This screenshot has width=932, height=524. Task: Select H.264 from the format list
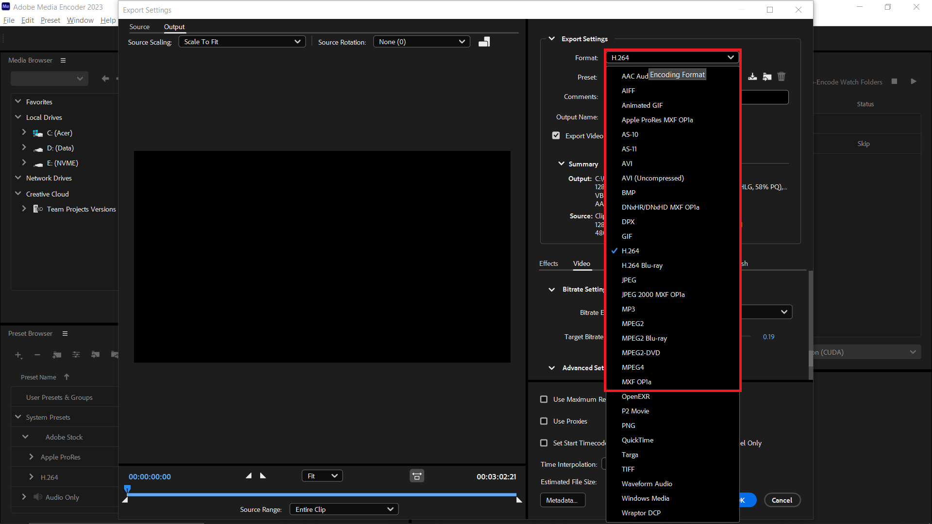(631, 250)
